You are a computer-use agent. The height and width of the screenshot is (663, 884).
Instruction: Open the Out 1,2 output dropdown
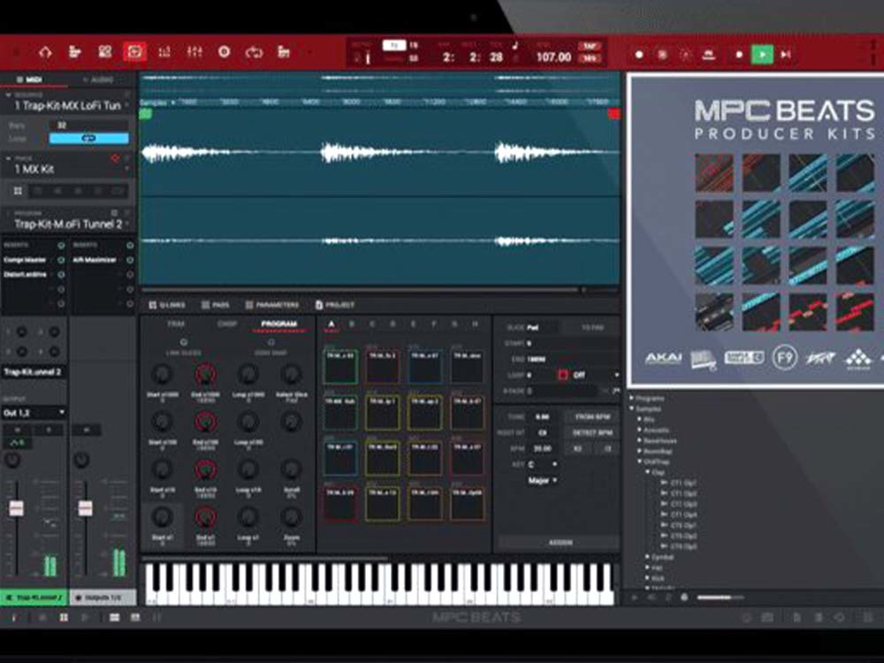click(34, 413)
